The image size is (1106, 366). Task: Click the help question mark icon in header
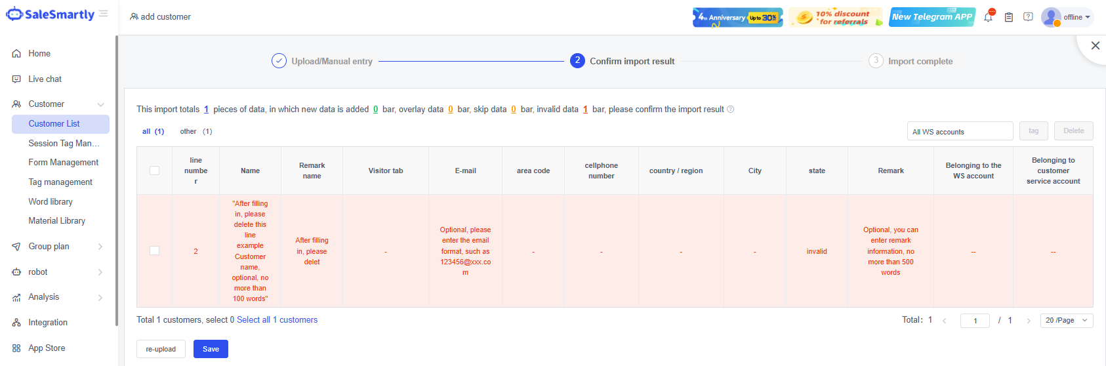point(1028,17)
